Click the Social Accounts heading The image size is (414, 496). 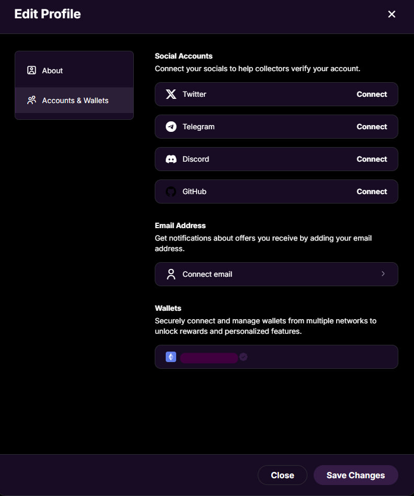coord(183,56)
